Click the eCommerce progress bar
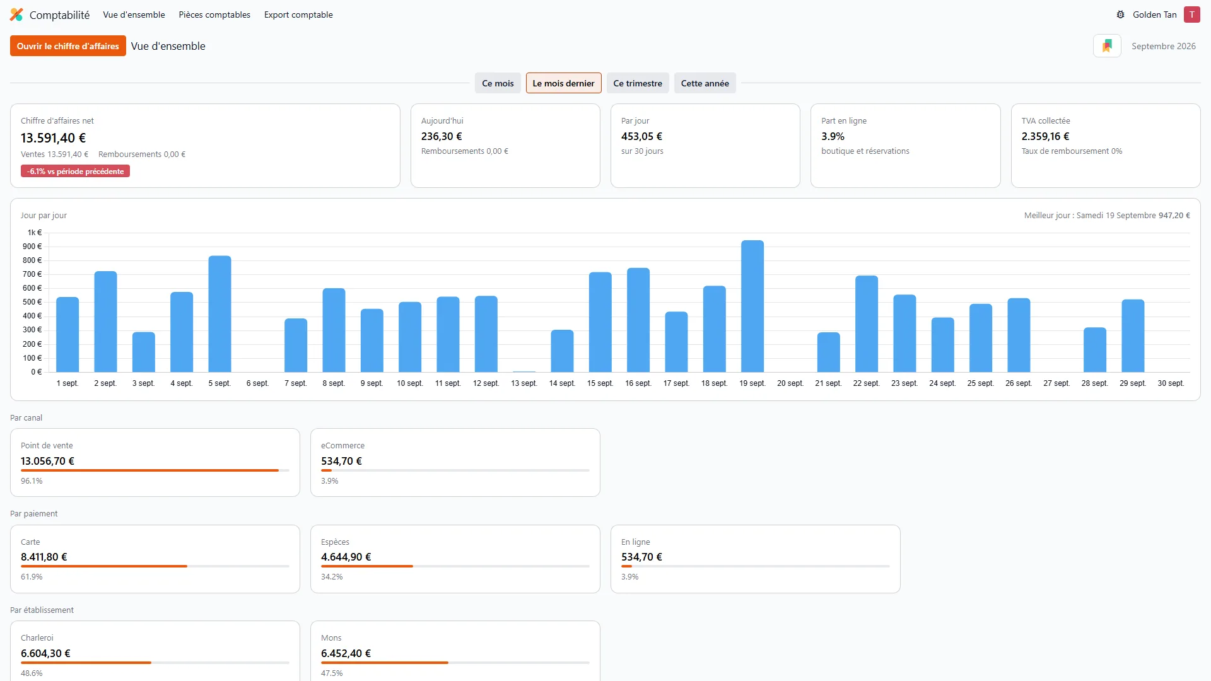This screenshot has height=681, width=1211. click(455, 470)
